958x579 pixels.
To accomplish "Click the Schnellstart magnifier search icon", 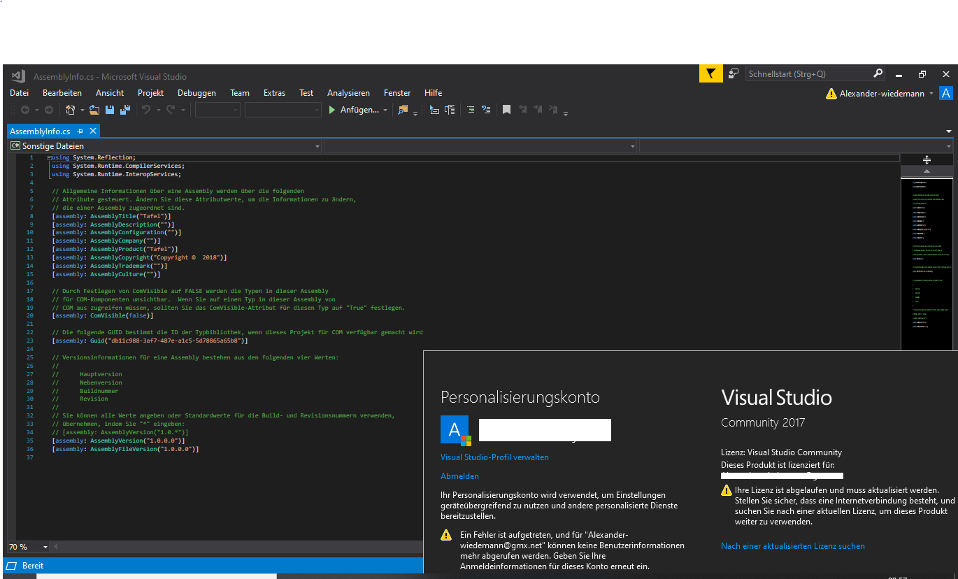I will pos(878,73).
